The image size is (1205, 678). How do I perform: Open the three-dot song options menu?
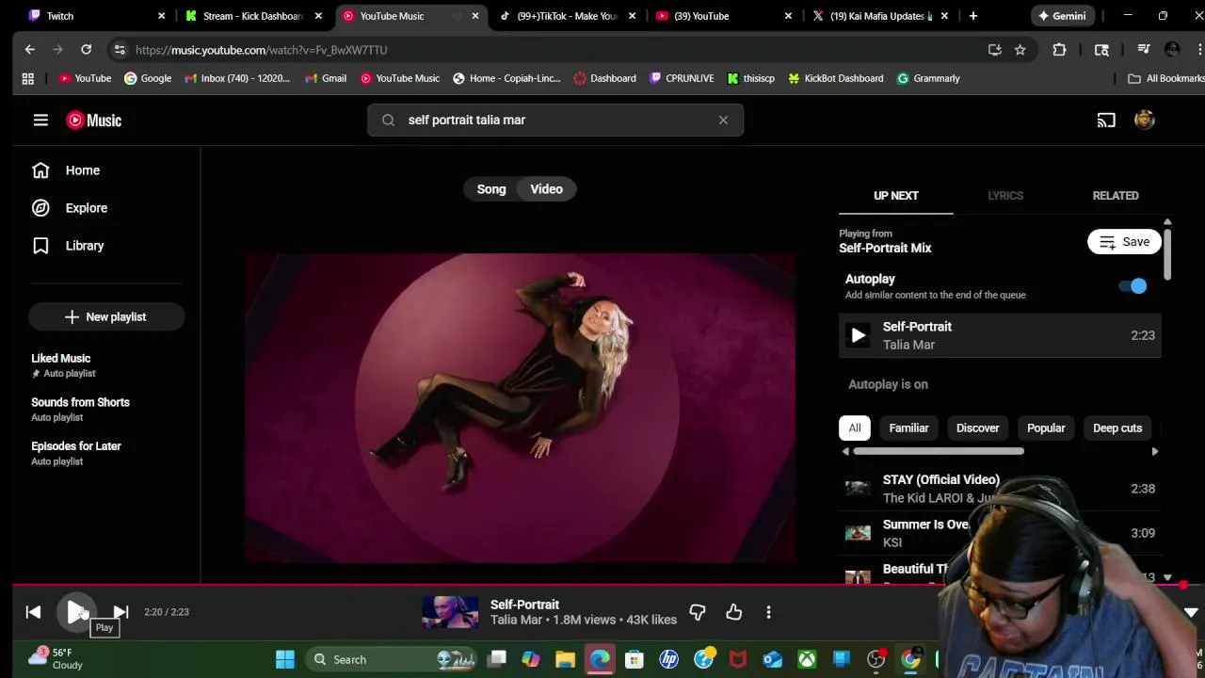pyautogui.click(x=768, y=612)
